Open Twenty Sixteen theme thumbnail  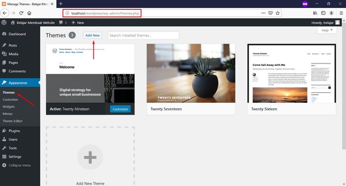click(x=292, y=73)
